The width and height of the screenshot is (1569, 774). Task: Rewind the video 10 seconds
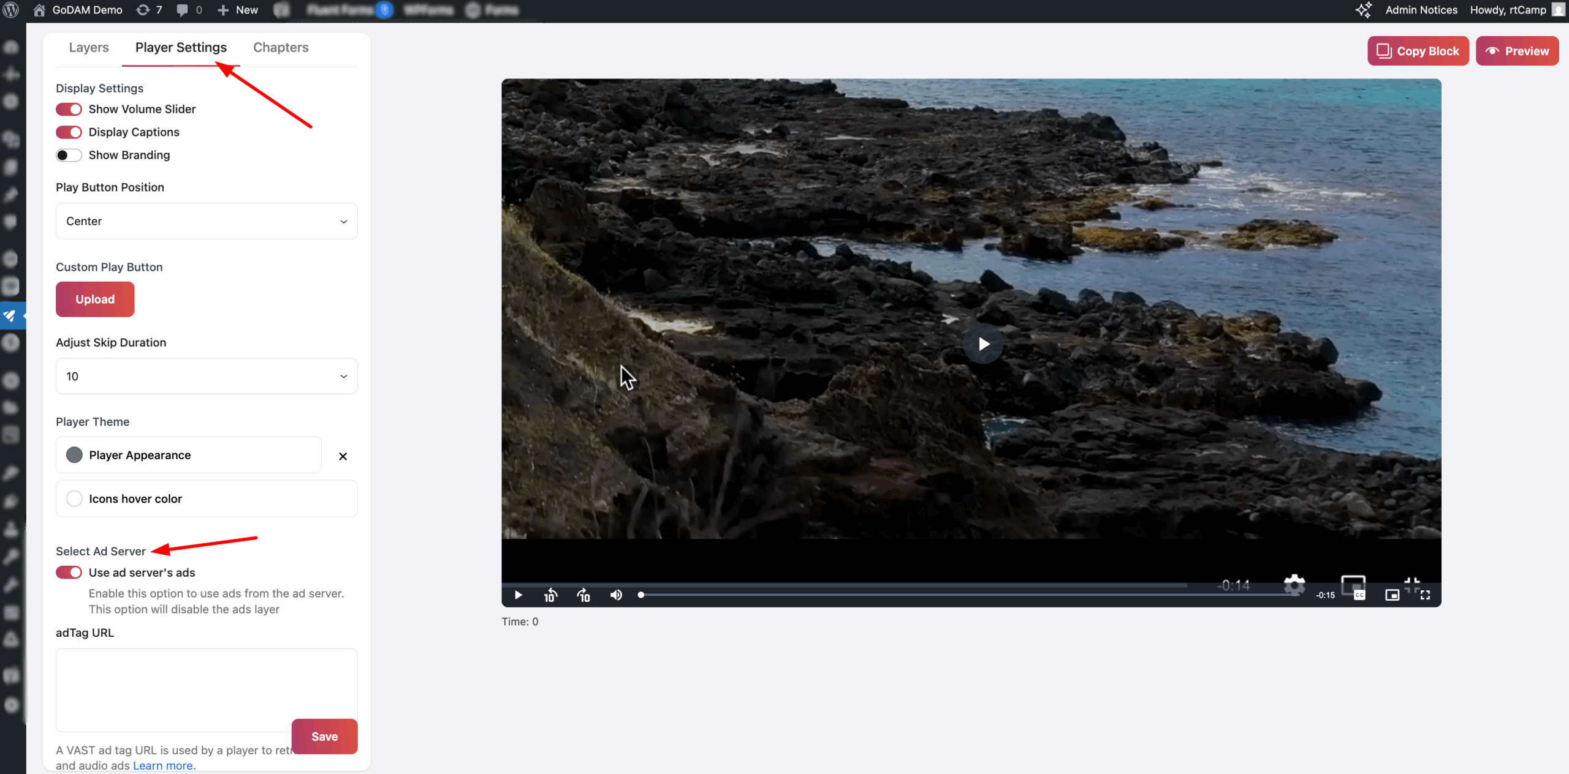coord(550,595)
